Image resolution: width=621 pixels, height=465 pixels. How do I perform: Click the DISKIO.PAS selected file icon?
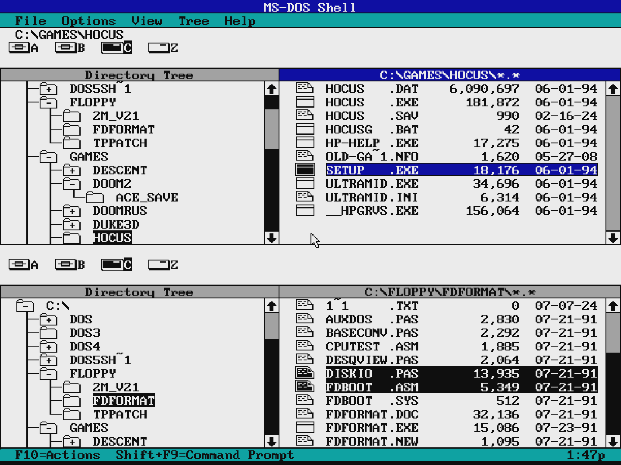click(x=305, y=373)
